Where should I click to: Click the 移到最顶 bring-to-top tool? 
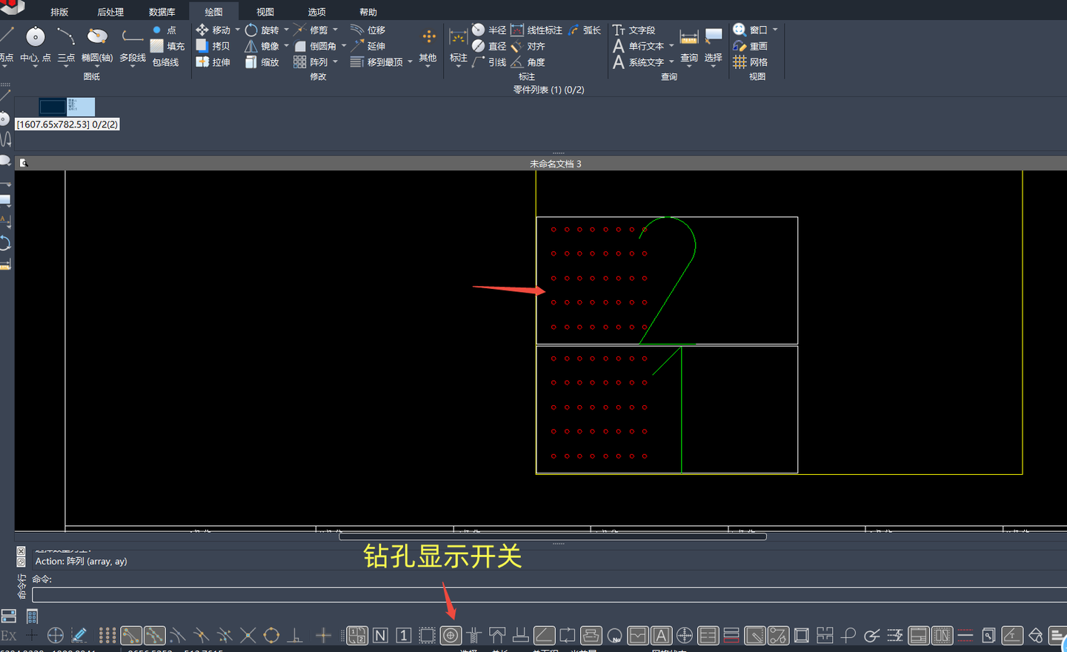tap(377, 62)
